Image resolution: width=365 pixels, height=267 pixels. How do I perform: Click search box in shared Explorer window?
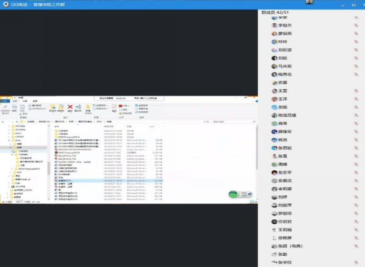click(x=234, y=121)
